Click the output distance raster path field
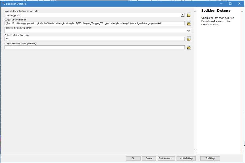Screen dimensions: 245x163 [x=95, y=23]
